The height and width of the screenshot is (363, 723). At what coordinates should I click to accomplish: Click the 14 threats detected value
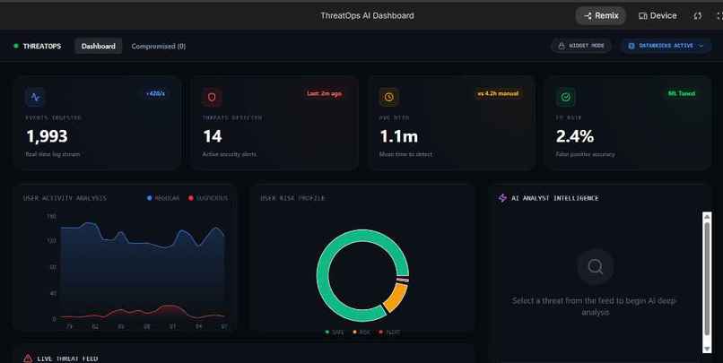coord(213,136)
